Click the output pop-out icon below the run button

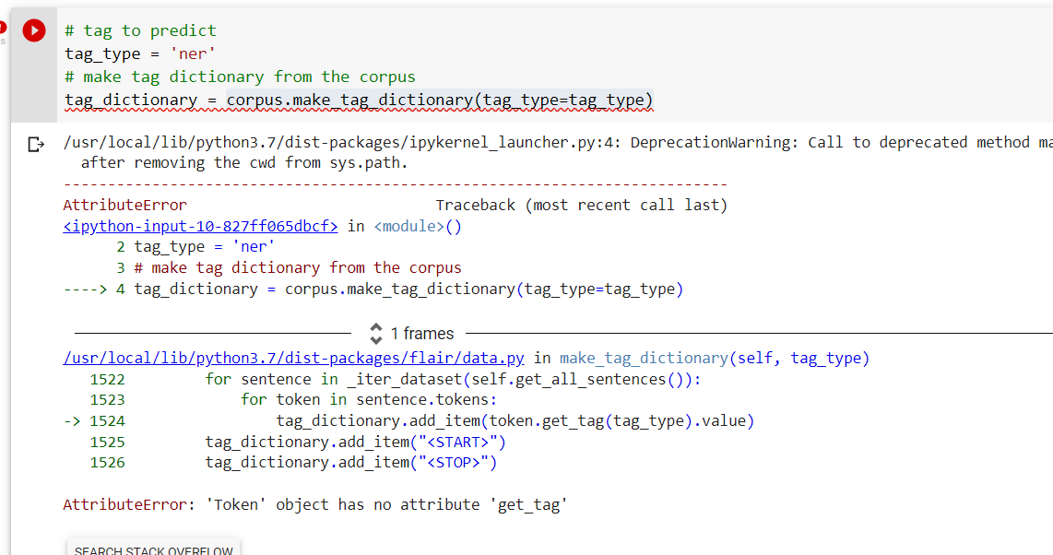33,144
